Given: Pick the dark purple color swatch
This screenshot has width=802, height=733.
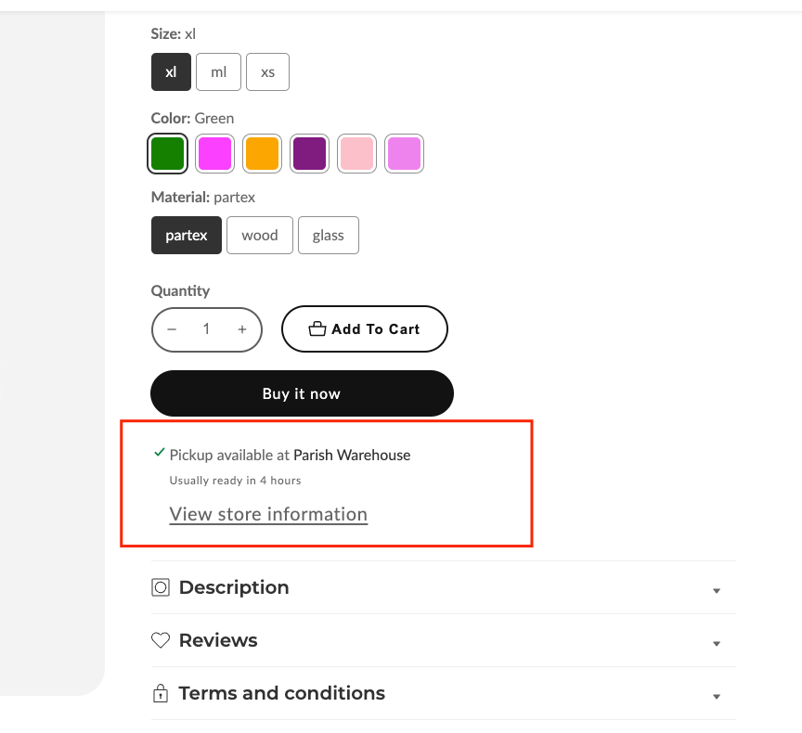Looking at the screenshot, I should point(309,153).
